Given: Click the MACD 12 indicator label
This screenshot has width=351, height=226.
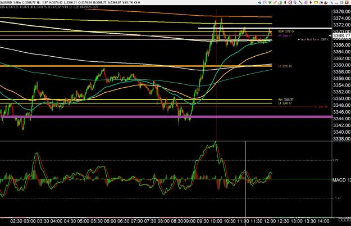Looking at the screenshot, I should [342, 180].
